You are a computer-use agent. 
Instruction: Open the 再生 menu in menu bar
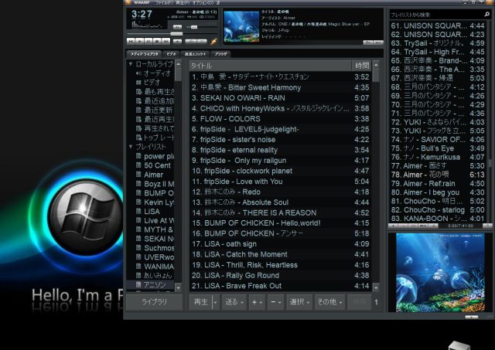click(183, 2)
